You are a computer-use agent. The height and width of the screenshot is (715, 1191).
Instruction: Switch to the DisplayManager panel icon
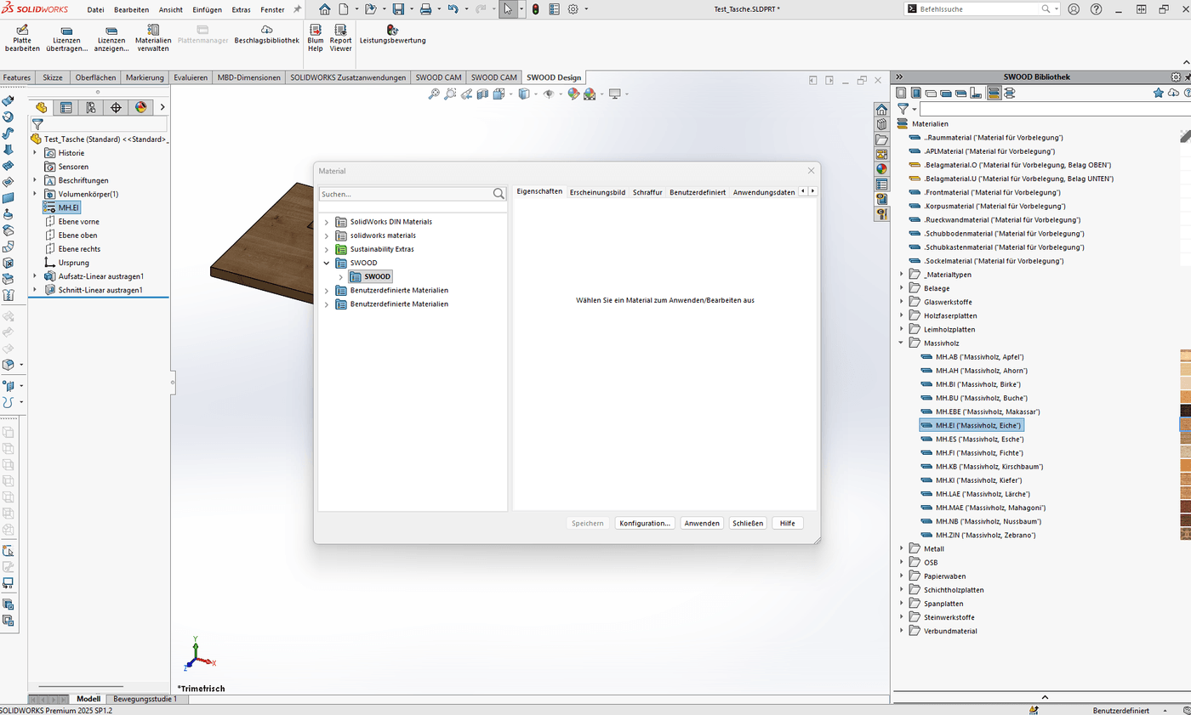pyautogui.click(x=140, y=107)
